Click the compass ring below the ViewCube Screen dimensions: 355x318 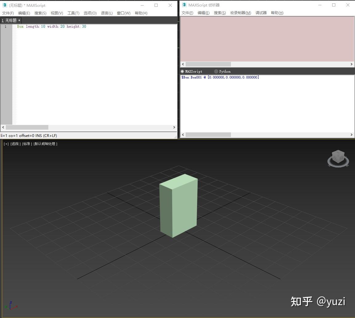(338, 166)
